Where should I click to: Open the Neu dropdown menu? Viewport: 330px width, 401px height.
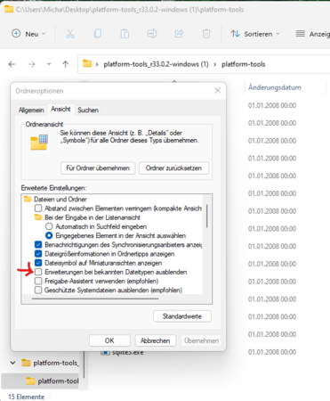click(x=28, y=34)
